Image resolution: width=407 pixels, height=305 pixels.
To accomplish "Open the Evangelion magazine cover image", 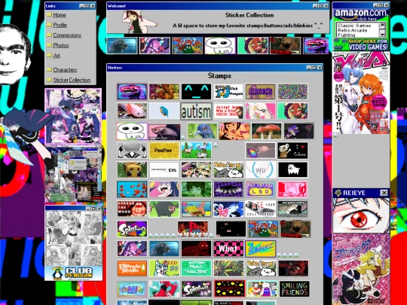I will pyautogui.click(x=361, y=93).
